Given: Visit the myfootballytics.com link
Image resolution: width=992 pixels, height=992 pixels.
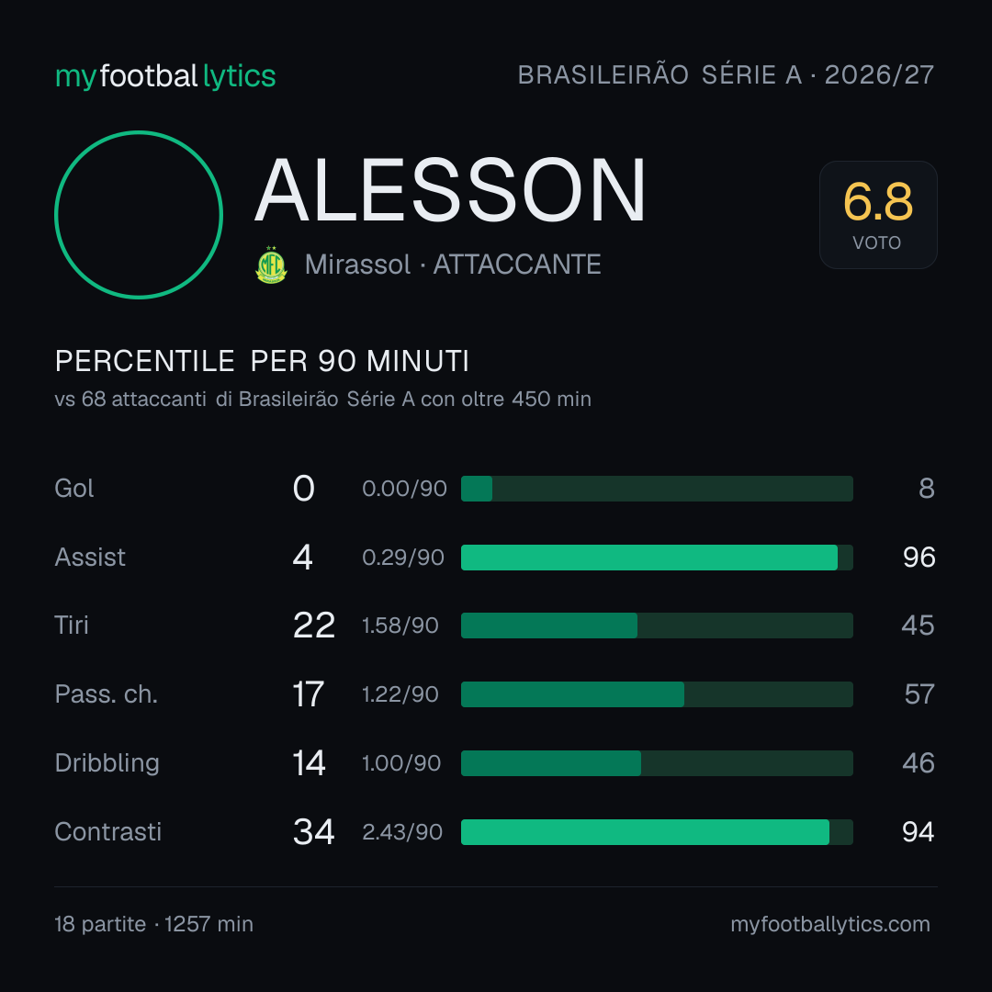Looking at the screenshot, I should point(830,924).
